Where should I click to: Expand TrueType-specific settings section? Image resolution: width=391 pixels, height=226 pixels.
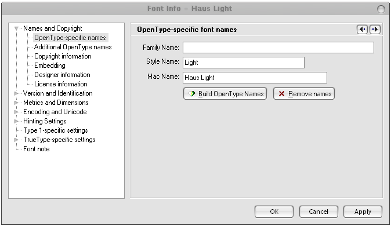(16, 140)
